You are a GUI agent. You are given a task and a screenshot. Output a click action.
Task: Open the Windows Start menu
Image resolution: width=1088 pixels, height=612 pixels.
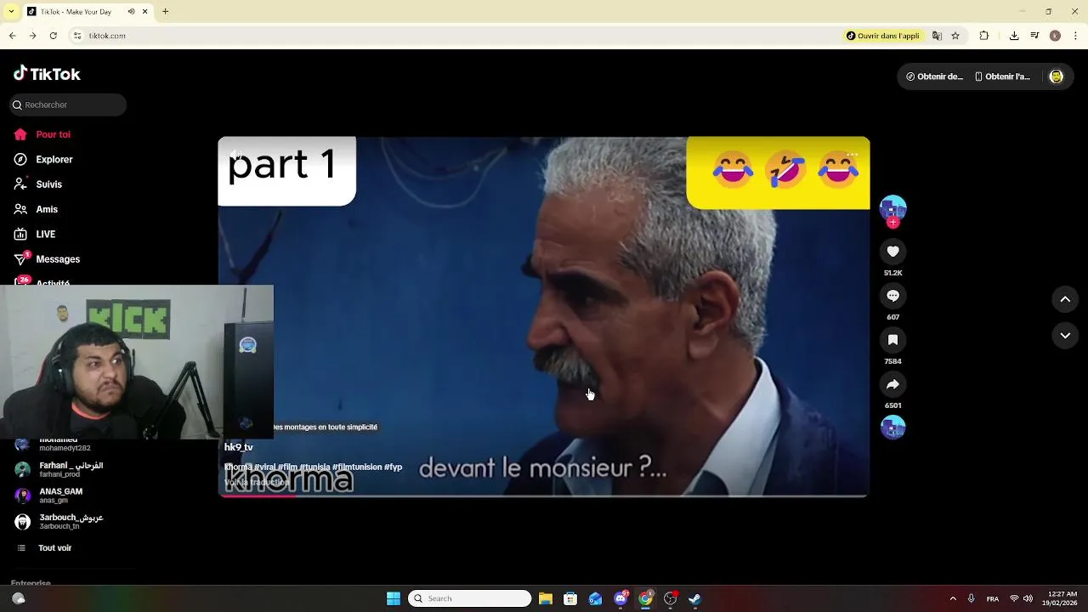click(x=394, y=598)
